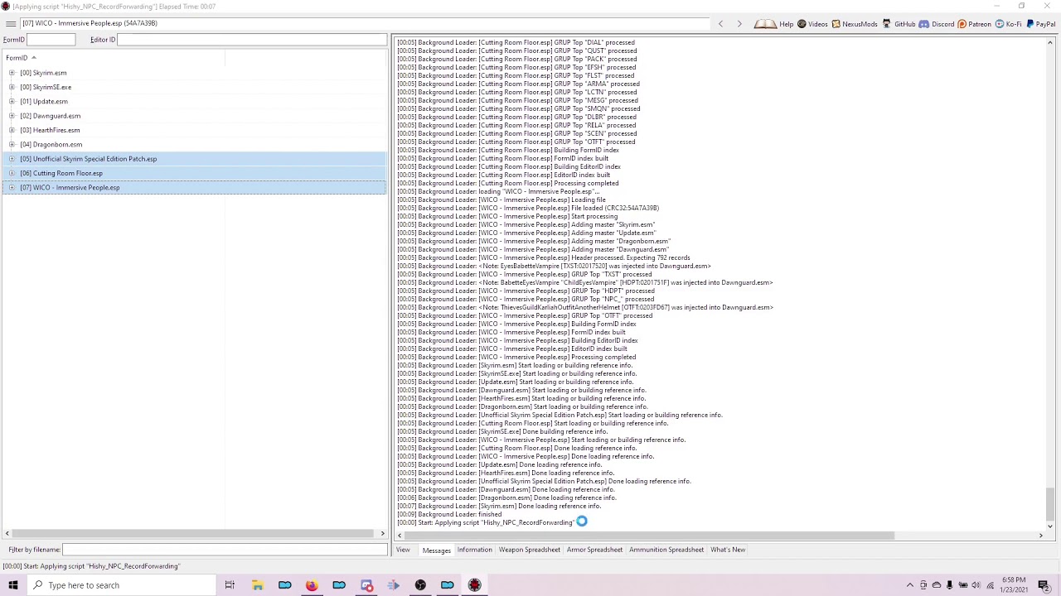1061x596 pixels.
Task: Select Unofficial Skyrim Special Edition Patch.esp row
Action: coord(194,159)
